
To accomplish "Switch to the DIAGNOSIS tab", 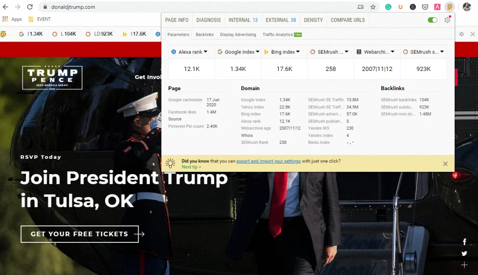I will 208,20.
